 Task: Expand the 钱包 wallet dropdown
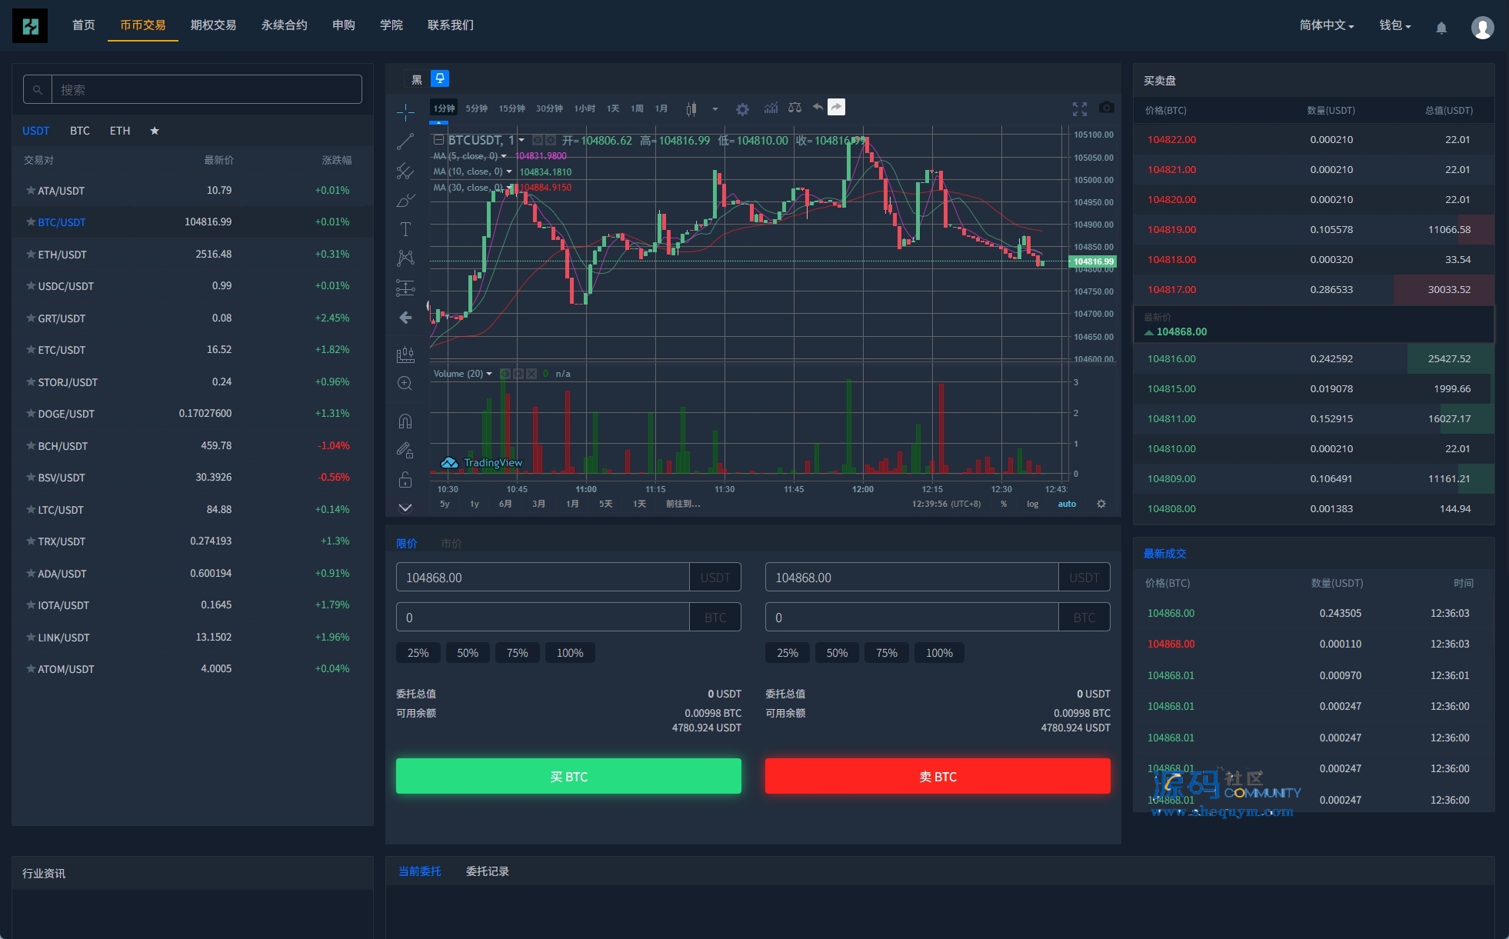point(1394,25)
